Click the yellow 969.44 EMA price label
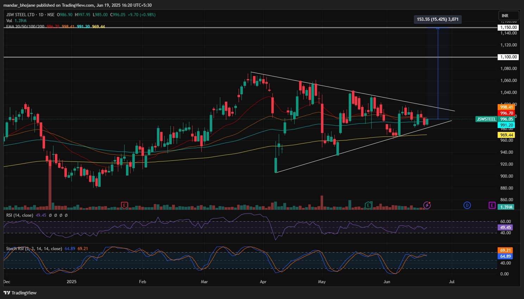 point(506,135)
